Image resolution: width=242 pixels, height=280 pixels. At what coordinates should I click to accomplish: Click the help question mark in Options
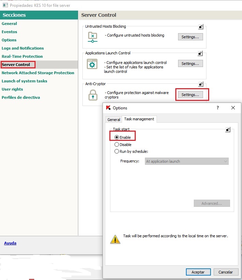tap(217, 108)
